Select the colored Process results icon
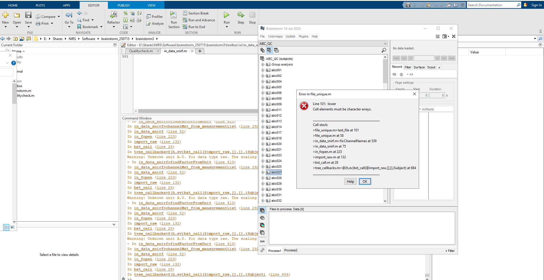 pos(262,225)
